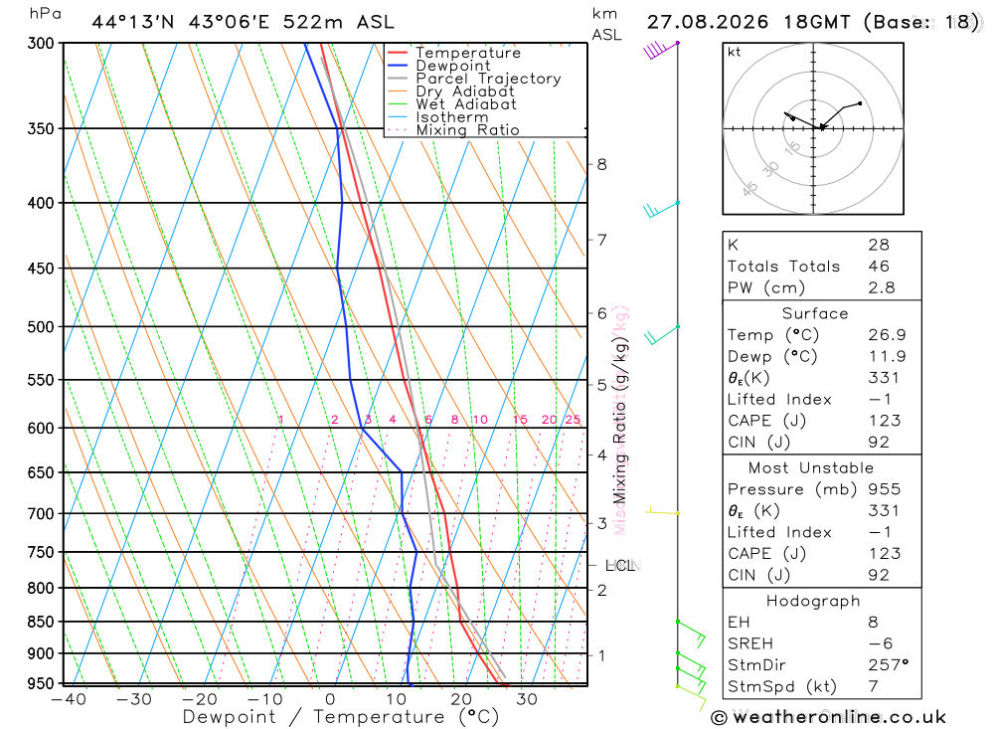Click the Surface section heading
The image size is (994, 729).
point(815,313)
